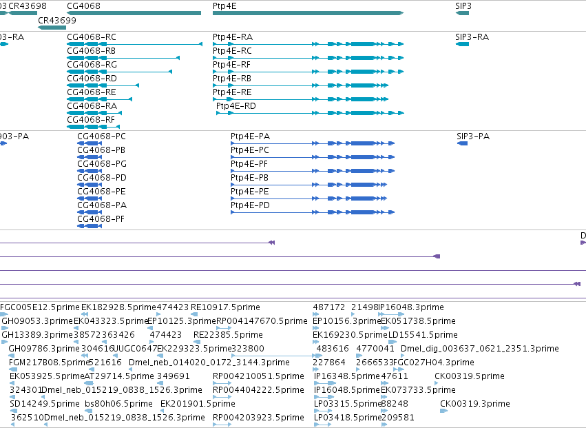This screenshot has height=428, width=586.
Task: Click the GH09786.3prime EST label
Action: pyautogui.click(x=43, y=349)
